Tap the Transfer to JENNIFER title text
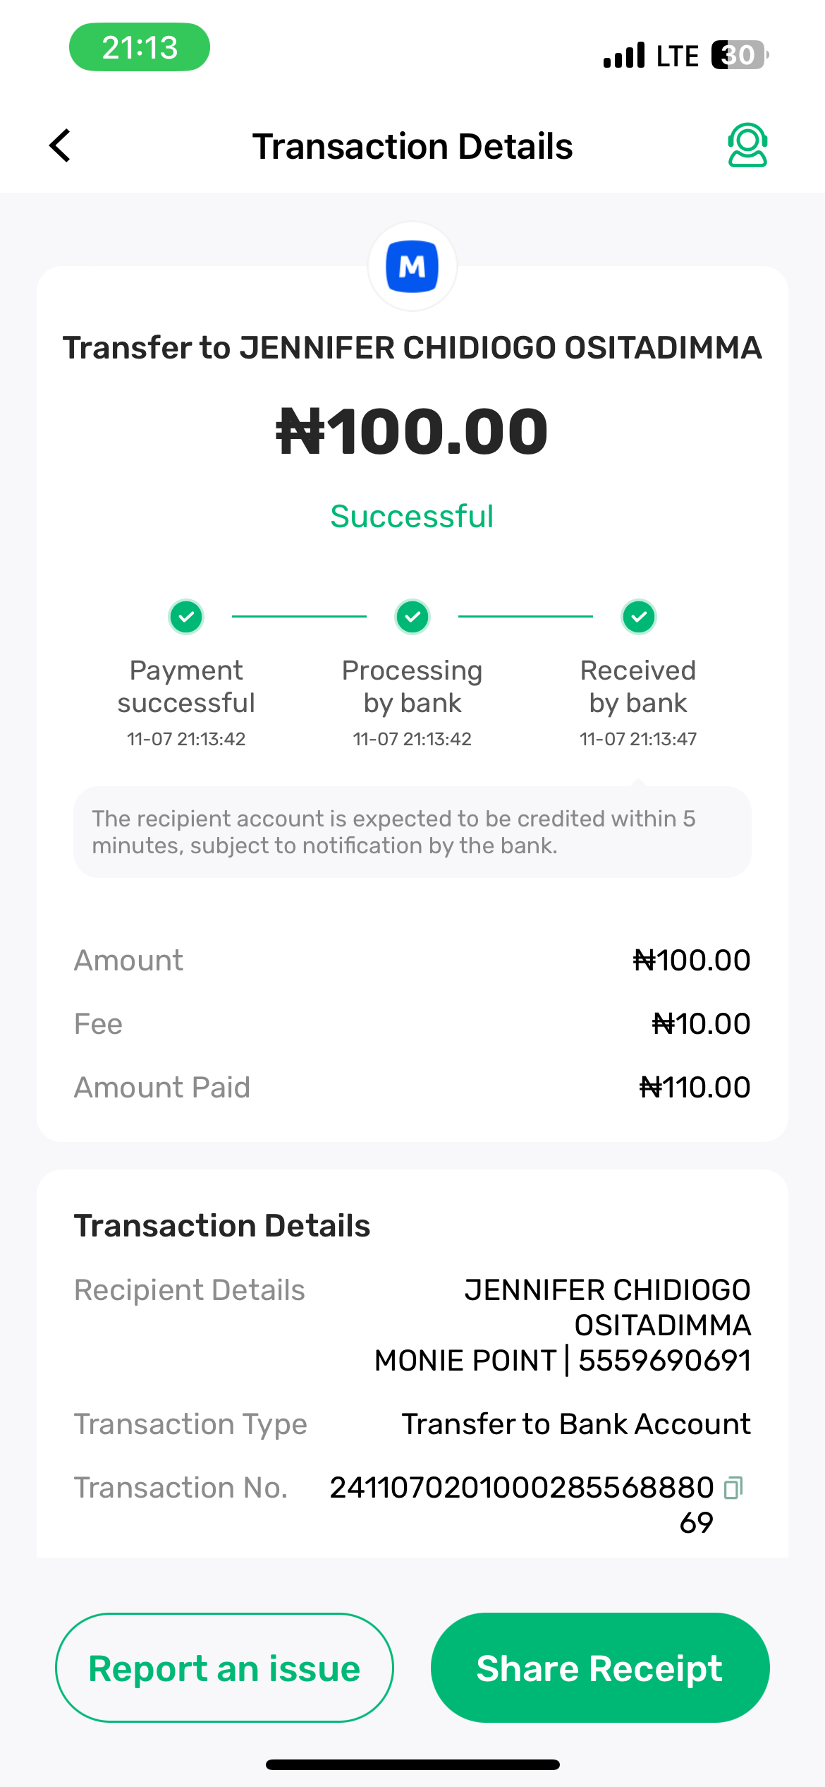The image size is (825, 1787). 412,348
